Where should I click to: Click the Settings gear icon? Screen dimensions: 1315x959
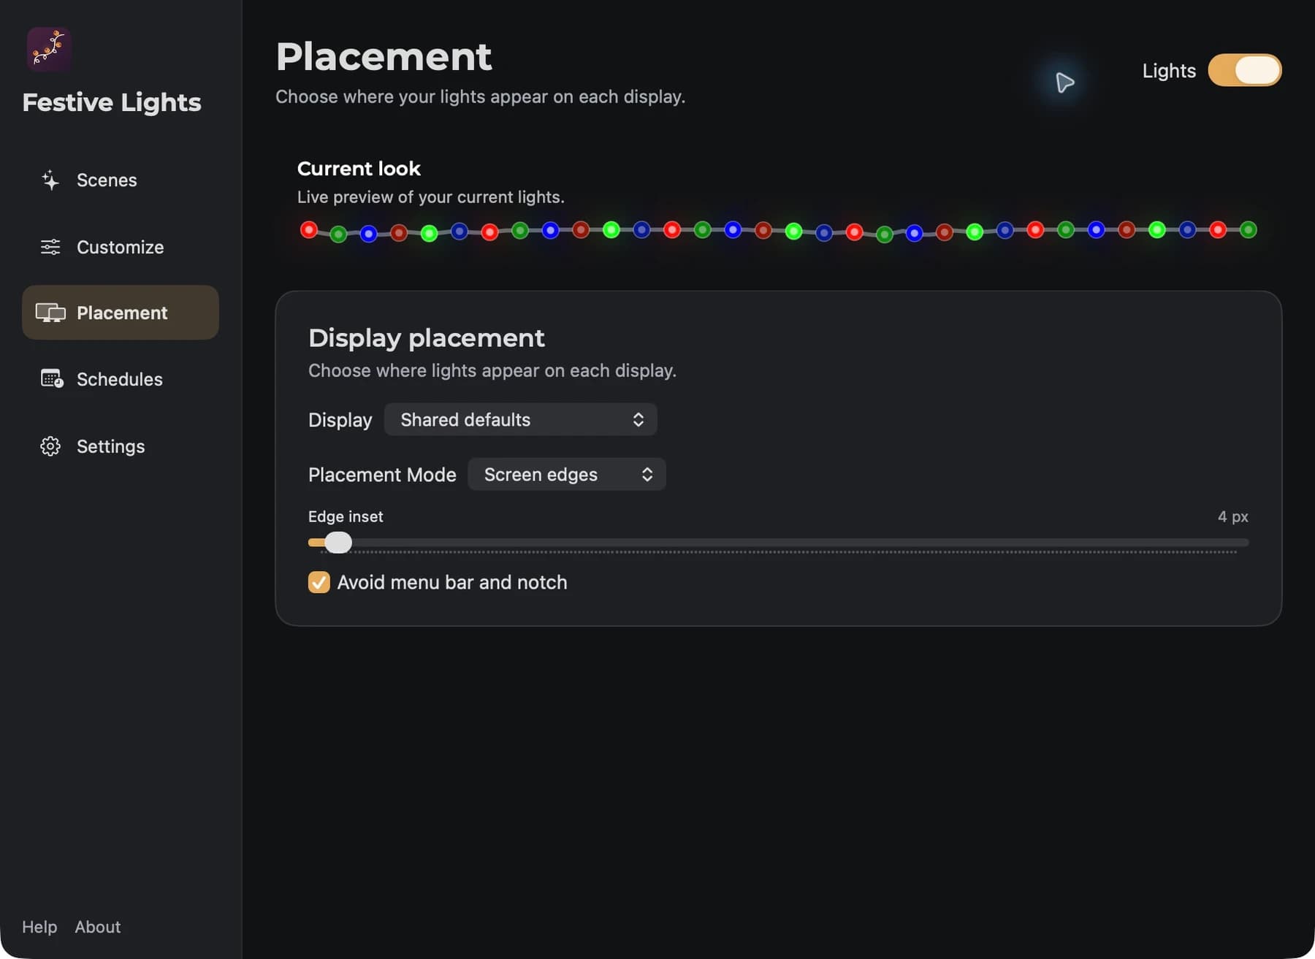pyautogui.click(x=50, y=446)
